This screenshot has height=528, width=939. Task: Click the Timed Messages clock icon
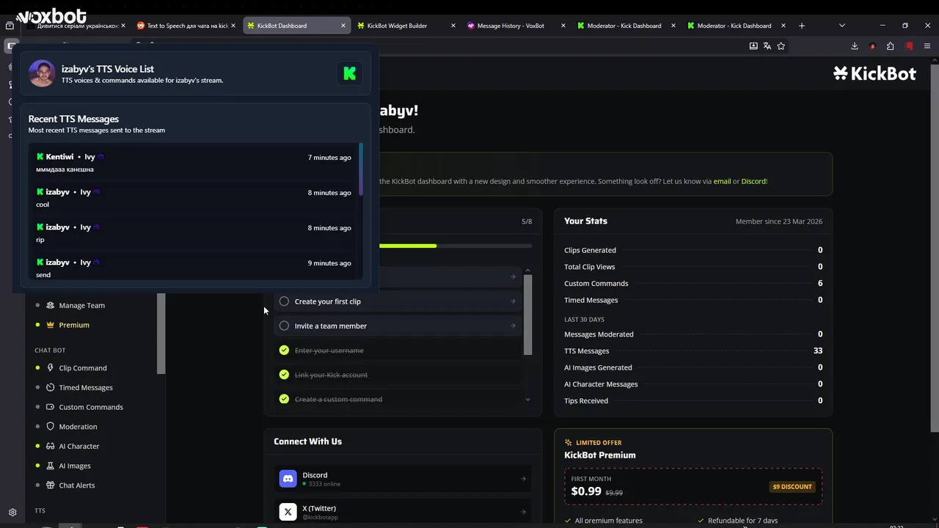click(50, 387)
